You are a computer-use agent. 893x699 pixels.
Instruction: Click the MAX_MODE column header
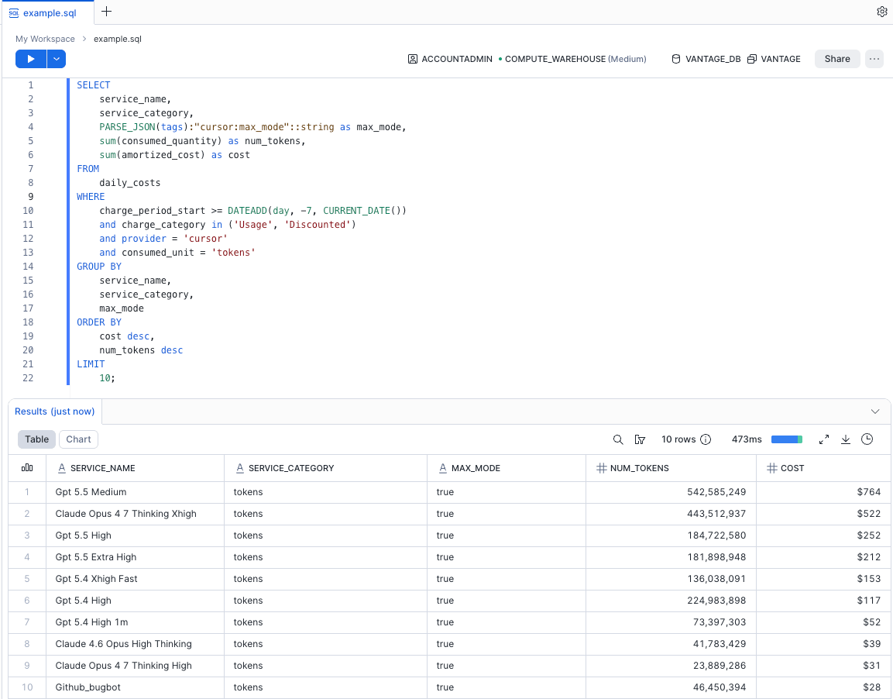point(507,468)
